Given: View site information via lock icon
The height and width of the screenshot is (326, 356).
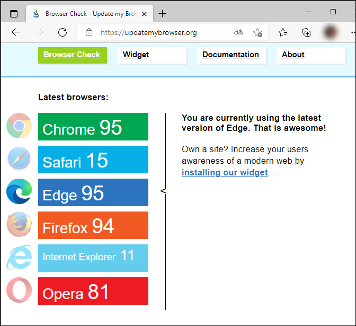Looking at the screenshot, I should point(89,32).
